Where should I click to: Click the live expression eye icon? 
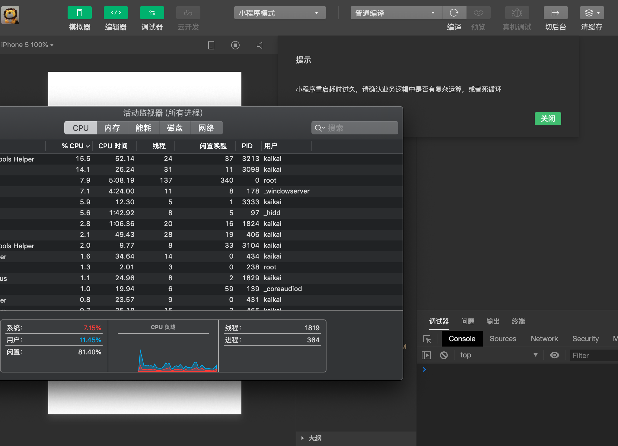554,355
